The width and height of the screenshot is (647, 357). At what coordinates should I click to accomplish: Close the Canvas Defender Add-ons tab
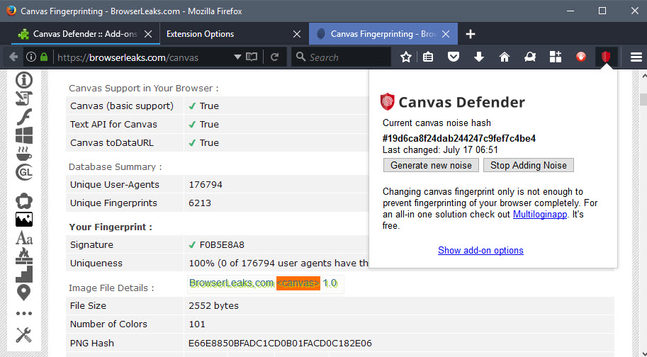pyautogui.click(x=148, y=34)
